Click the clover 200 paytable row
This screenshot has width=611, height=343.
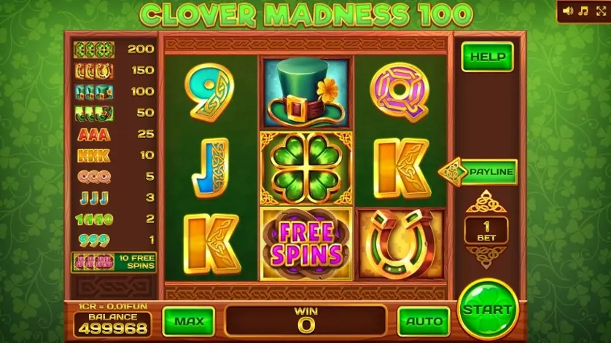(114, 50)
